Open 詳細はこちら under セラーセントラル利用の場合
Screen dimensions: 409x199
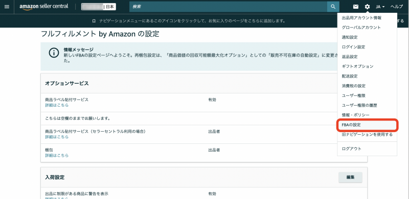coord(57,137)
